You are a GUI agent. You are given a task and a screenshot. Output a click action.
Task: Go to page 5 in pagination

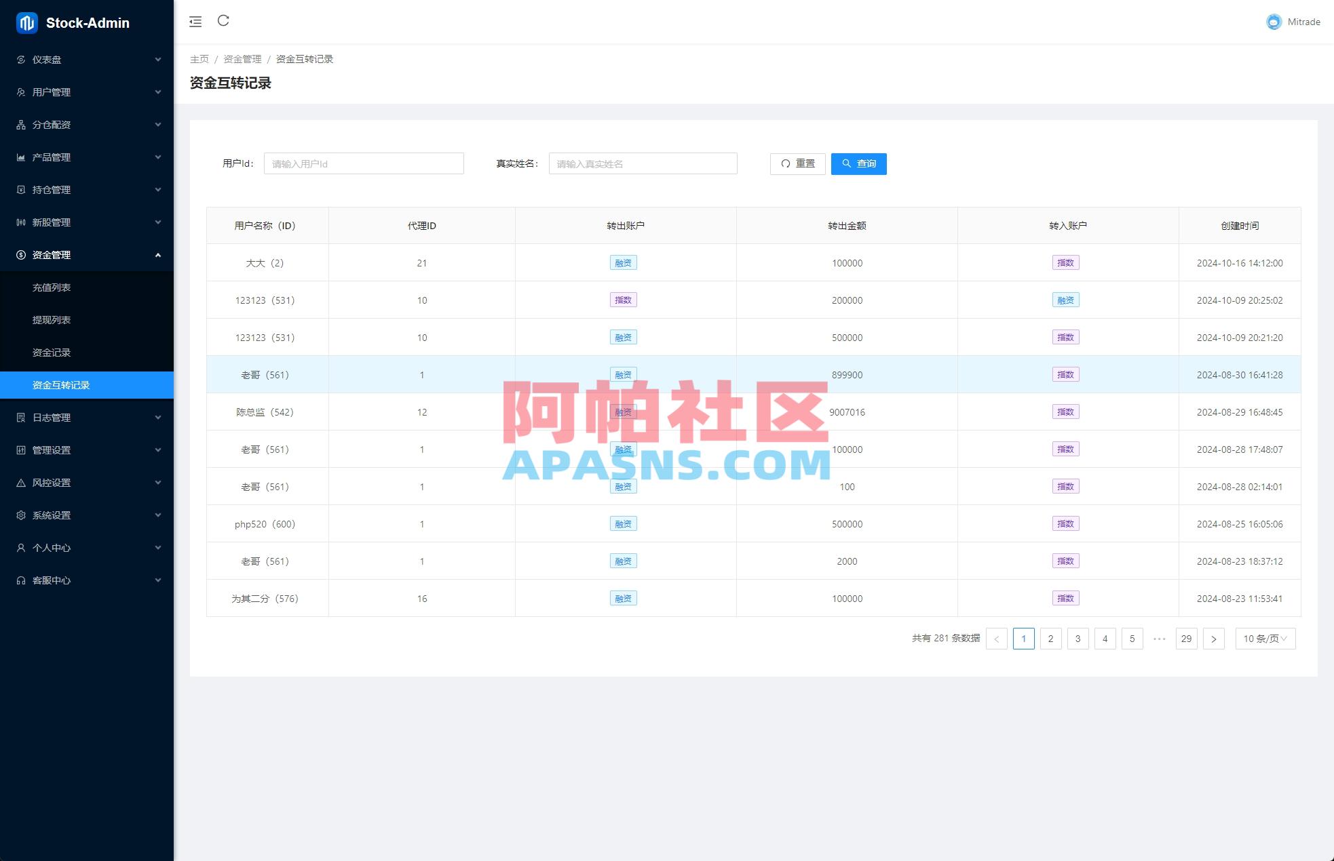click(1132, 638)
